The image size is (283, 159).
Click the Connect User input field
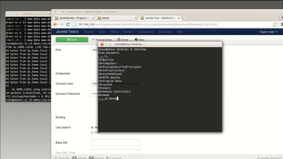(94, 83)
